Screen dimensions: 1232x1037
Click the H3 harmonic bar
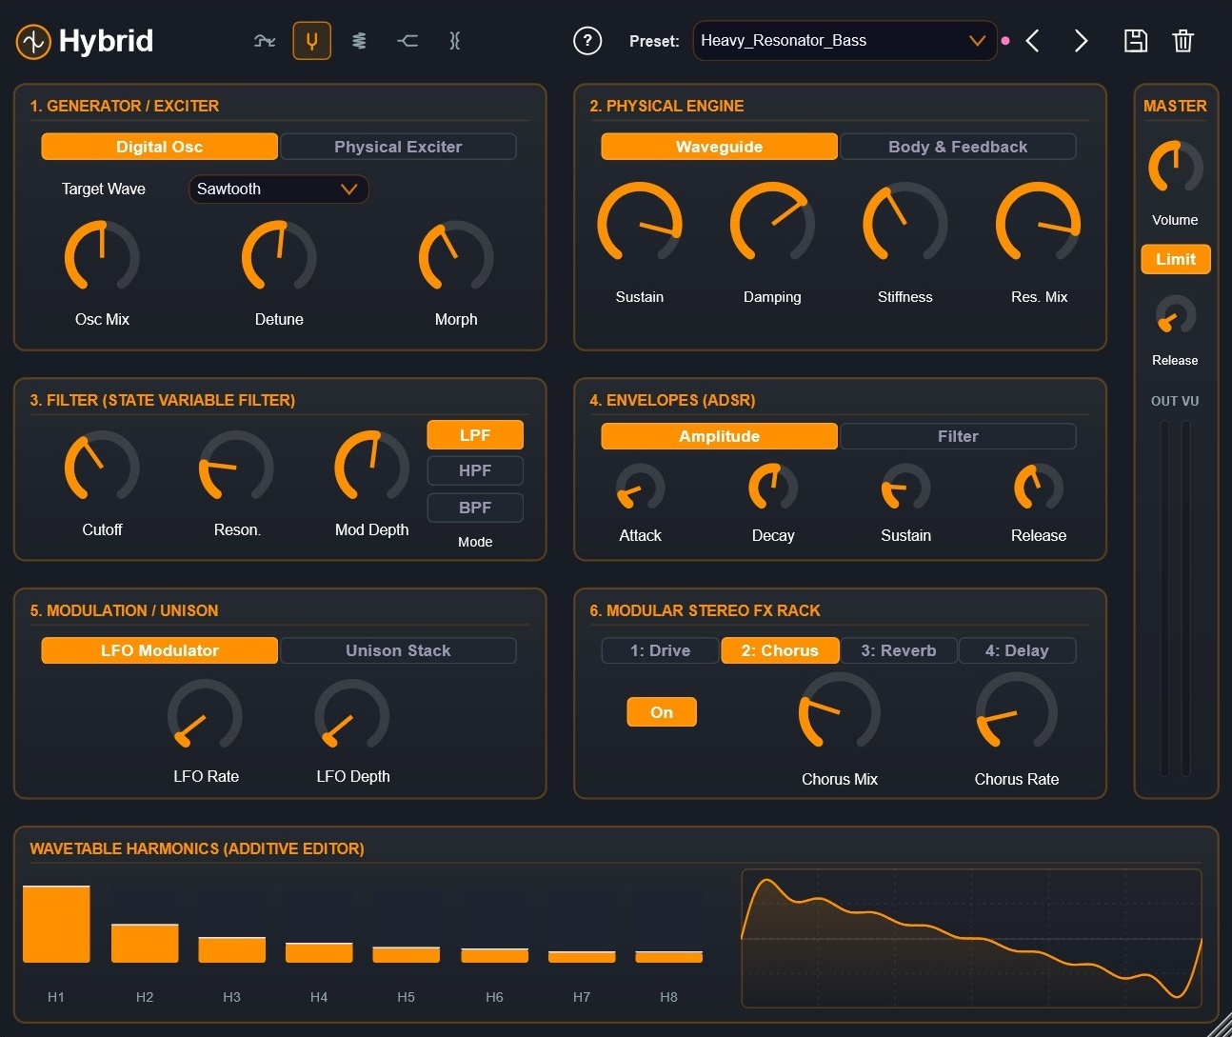tap(231, 949)
